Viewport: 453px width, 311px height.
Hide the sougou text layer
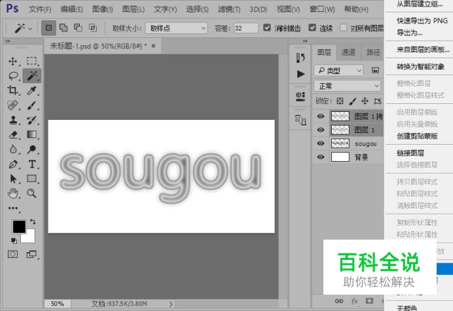321,143
